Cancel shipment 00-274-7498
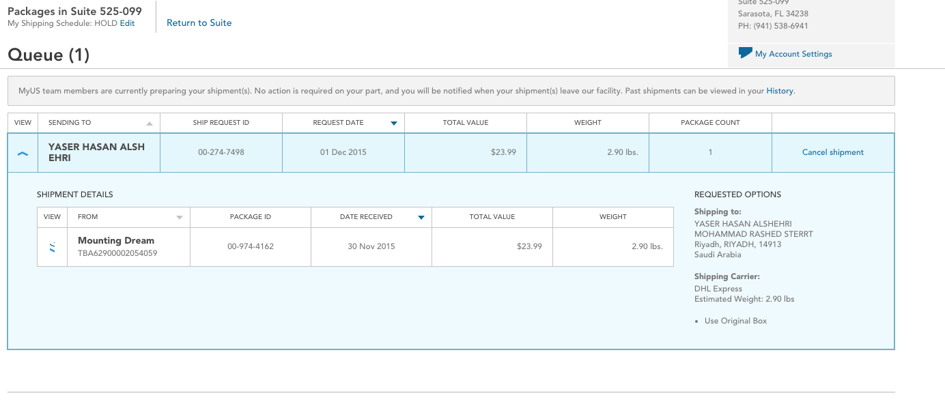 pos(832,152)
